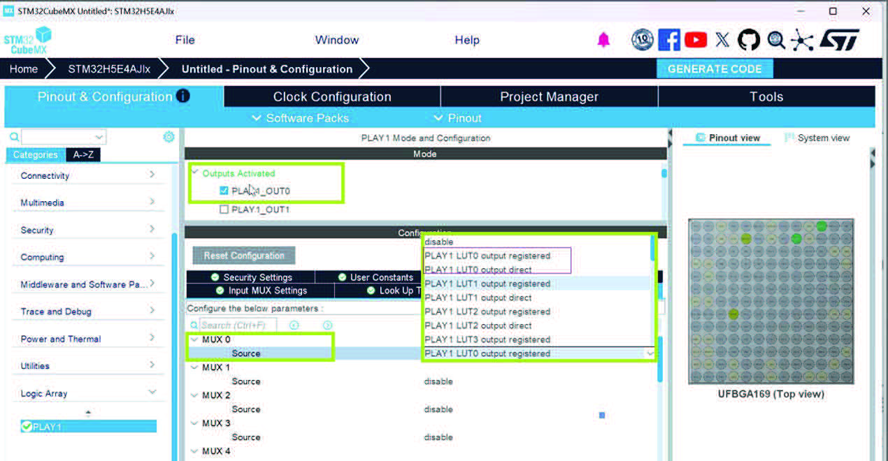
Task: Open the Security Settings tab
Action: [x=251, y=277]
